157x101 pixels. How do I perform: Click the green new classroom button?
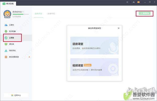(145, 13)
